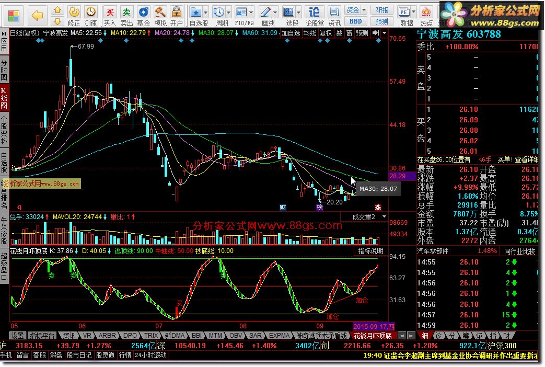Click 同行业比较 industry comparison link
Image resolution: width=545 pixels, height=367 pixels.
point(520,251)
